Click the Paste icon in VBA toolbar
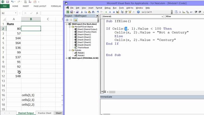Screen dimensions: 204x115 [x=89, y=12]
